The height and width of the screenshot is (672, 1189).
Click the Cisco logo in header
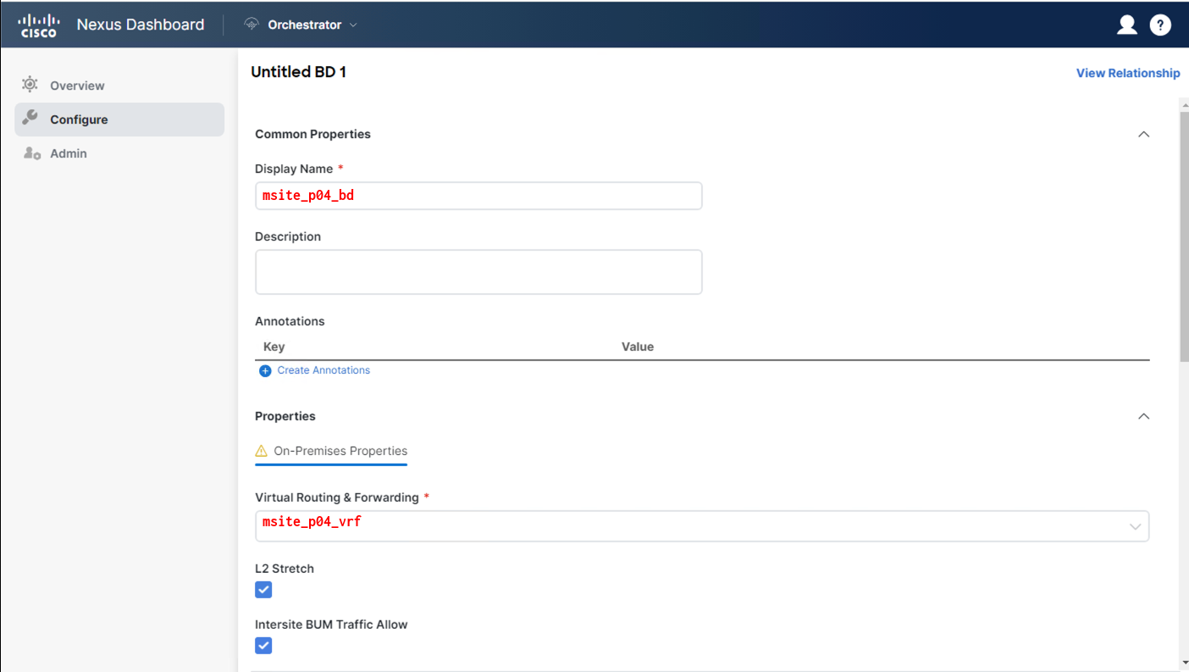[39, 25]
